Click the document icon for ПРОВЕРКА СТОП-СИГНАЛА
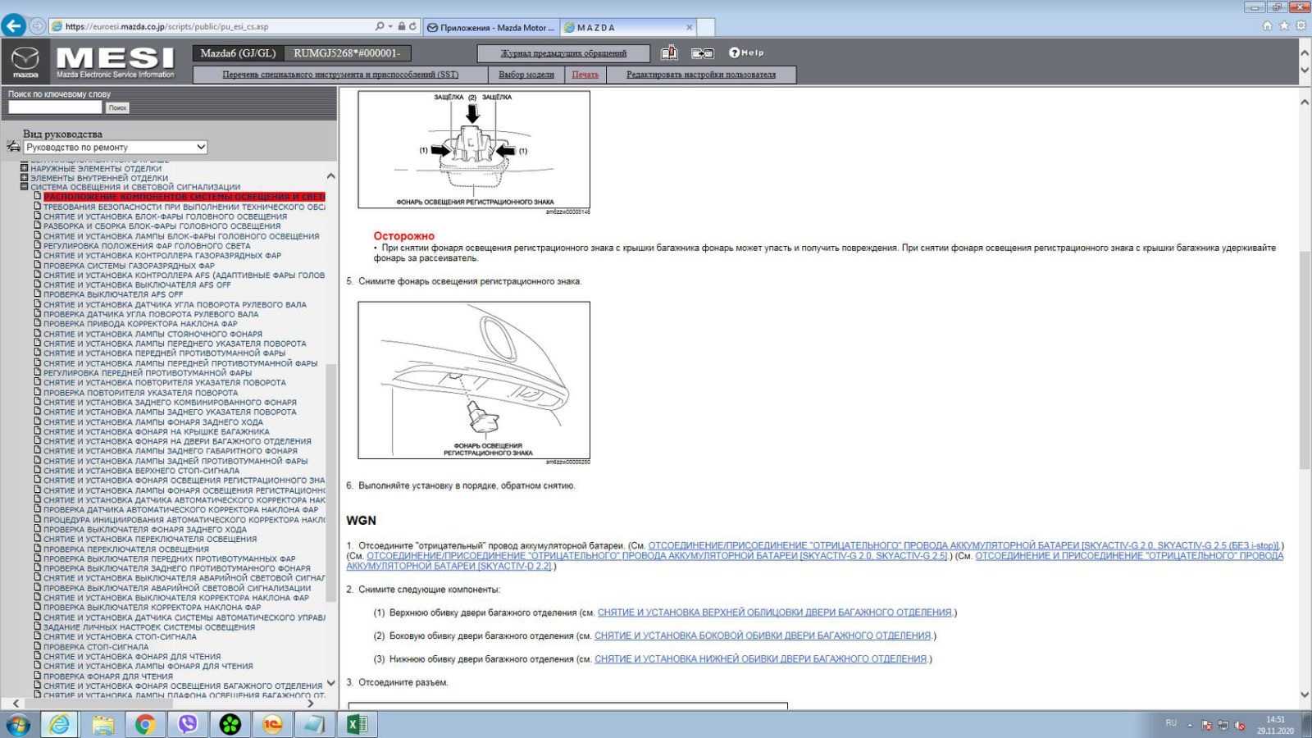This screenshot has height=738, width=1312. pos(38,646)
